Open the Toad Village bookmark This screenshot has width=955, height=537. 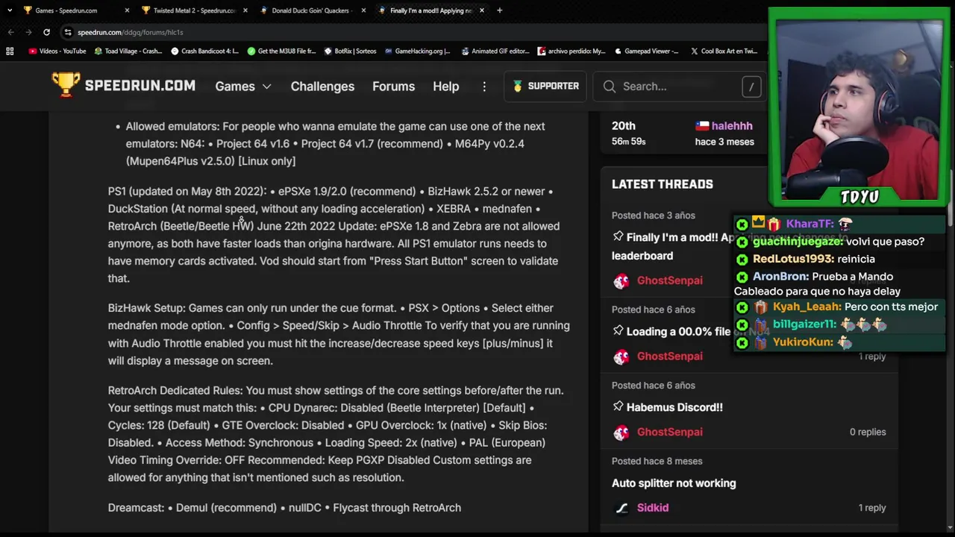coord(128,51)
